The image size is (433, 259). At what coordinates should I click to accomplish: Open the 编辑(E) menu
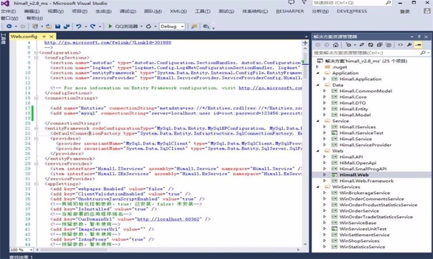pyautogui.click(x=32, y=12)
